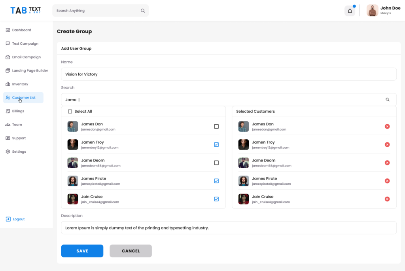Click the magnifier in Search Anything bar
This screenshot has height=271, width=405.
143,11
